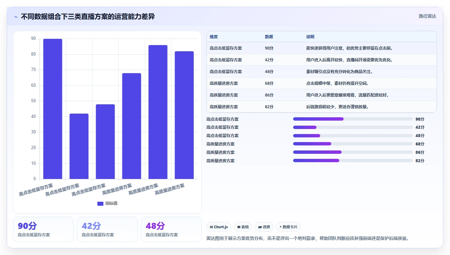Click the chart bar with value 42
Screen dimensions: 450x255
click(79, 146)
